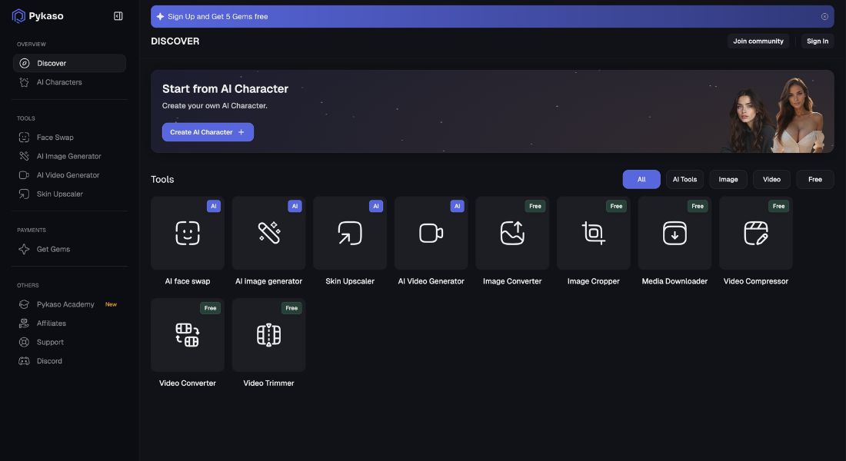This screenshot has width=846, height=461.
Task: Click the Image Converter label
Action: [x=512, y=281]
